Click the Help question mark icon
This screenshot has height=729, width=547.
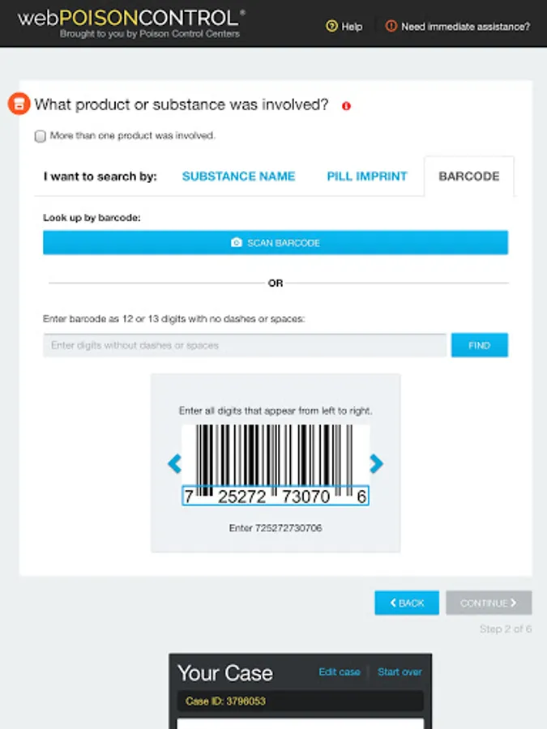[331, 27]
